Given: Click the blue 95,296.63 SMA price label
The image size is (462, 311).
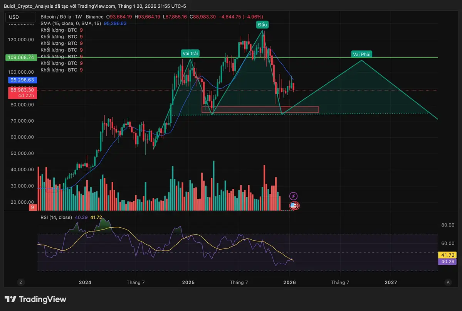Looking at the screenshot, I should click(22, 80).
